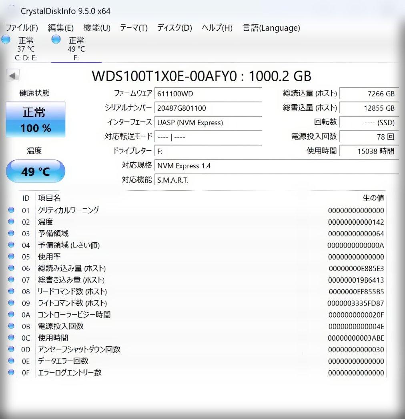Screen dimensions: 405x419
Task: Click raw value 00000000E885E3
Action: tap(357, 268)
